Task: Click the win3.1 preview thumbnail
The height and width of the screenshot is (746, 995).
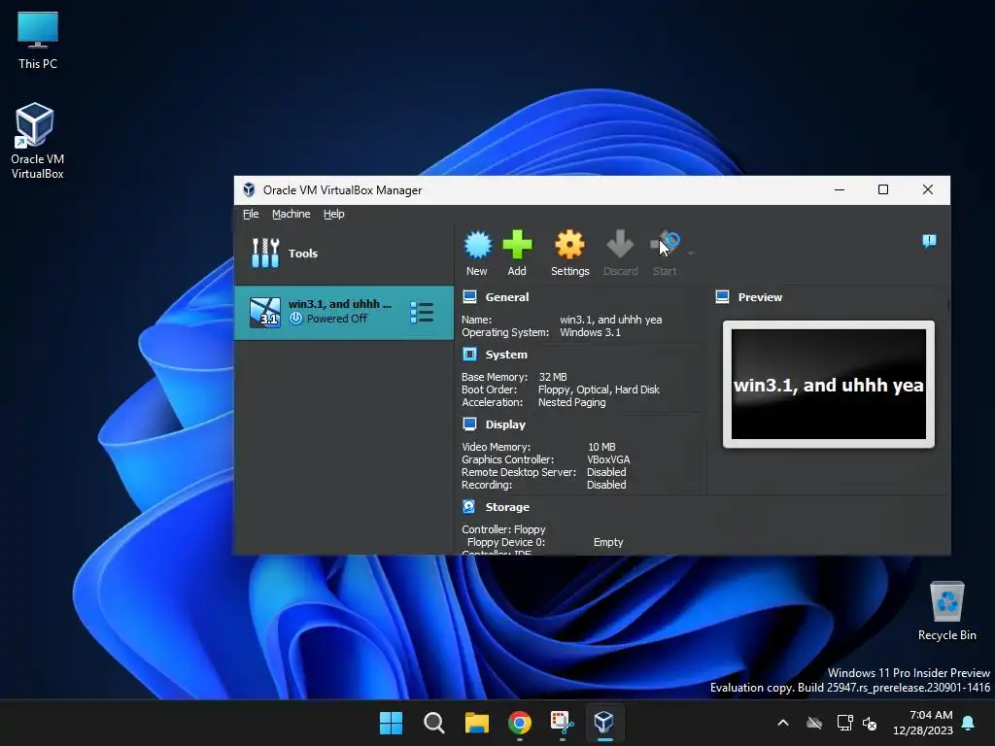Action: [828, 384]
